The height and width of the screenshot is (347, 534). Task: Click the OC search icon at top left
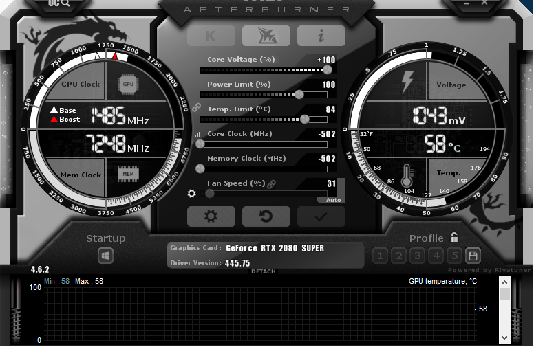tap(59, 3)
